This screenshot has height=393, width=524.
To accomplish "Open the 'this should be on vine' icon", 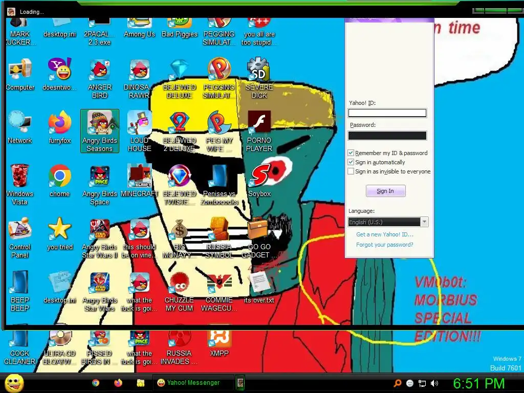I will [x=139, y=237].
